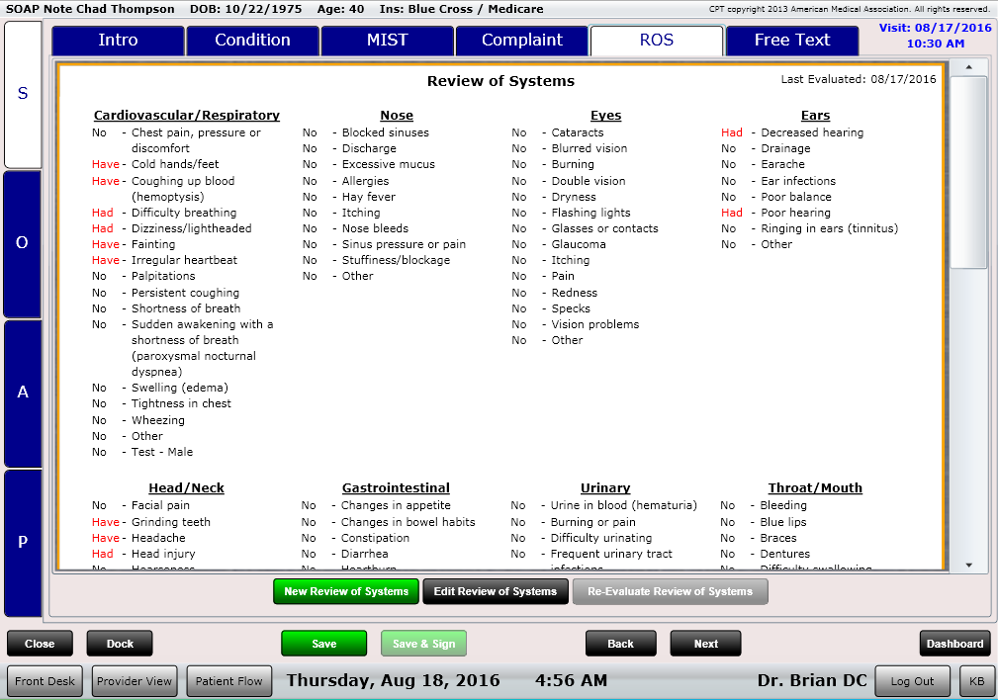Switch to Provider View
The image size is (998, 700).
[x=134, y=681]
